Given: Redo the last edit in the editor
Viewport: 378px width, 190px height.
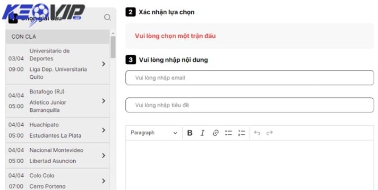Looking at the screenshot, I should pos(269,133).
